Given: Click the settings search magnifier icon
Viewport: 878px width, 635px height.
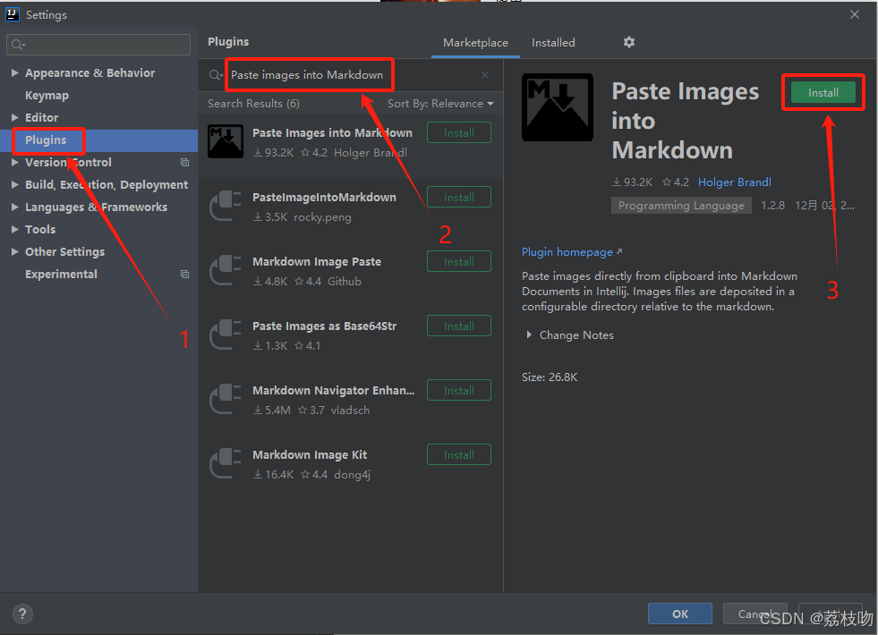Looking at the screenshot, I should tap(18, 45).
